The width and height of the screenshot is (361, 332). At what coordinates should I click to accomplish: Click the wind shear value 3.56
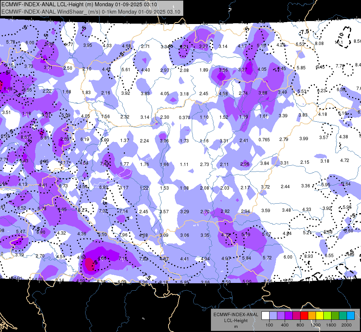coord(223,70)
